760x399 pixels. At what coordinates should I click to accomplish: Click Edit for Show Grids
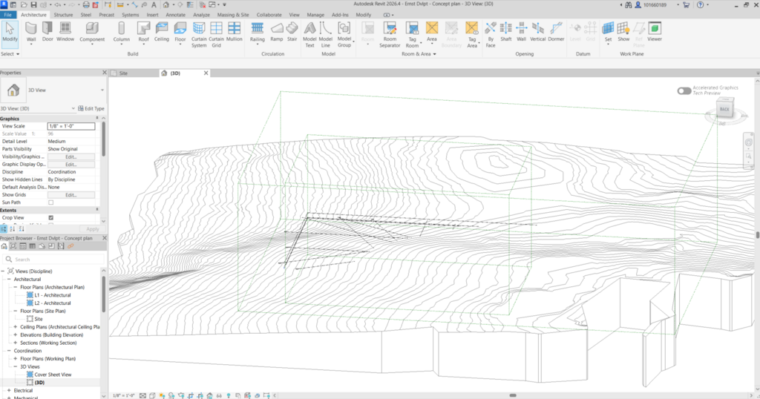71,195
